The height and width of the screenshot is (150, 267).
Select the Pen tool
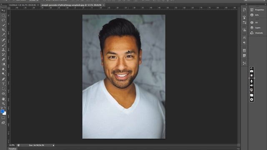[x=3, y=79]
